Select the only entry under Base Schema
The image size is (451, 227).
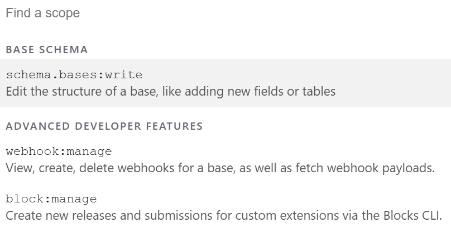point(223,83)
